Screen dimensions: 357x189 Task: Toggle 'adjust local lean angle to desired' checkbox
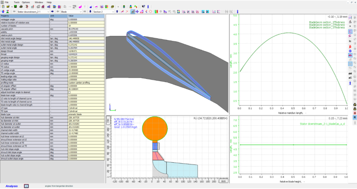tap(70, 92)
